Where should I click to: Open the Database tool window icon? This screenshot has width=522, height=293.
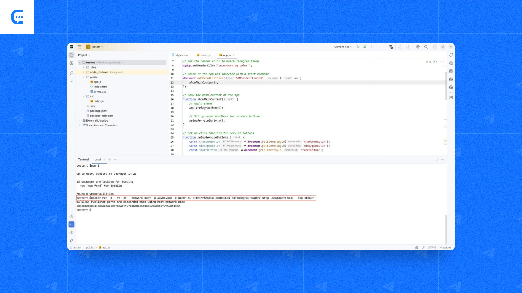point(451,71)
